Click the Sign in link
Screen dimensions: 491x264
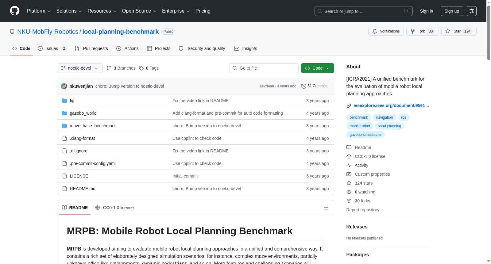tap(427, 11)
